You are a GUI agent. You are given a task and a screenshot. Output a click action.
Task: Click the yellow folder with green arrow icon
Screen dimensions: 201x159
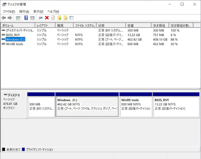(59, 18)
